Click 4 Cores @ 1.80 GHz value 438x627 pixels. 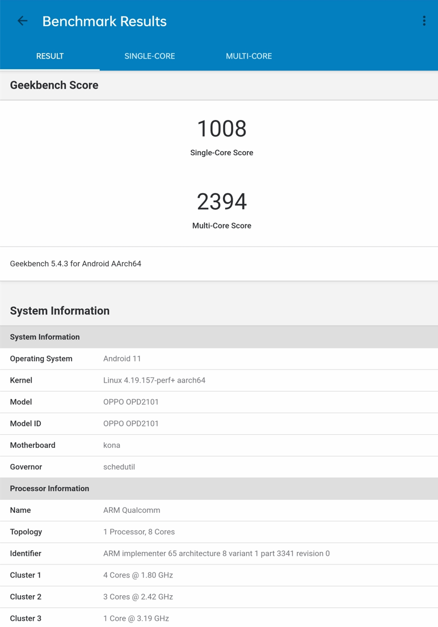138,575
